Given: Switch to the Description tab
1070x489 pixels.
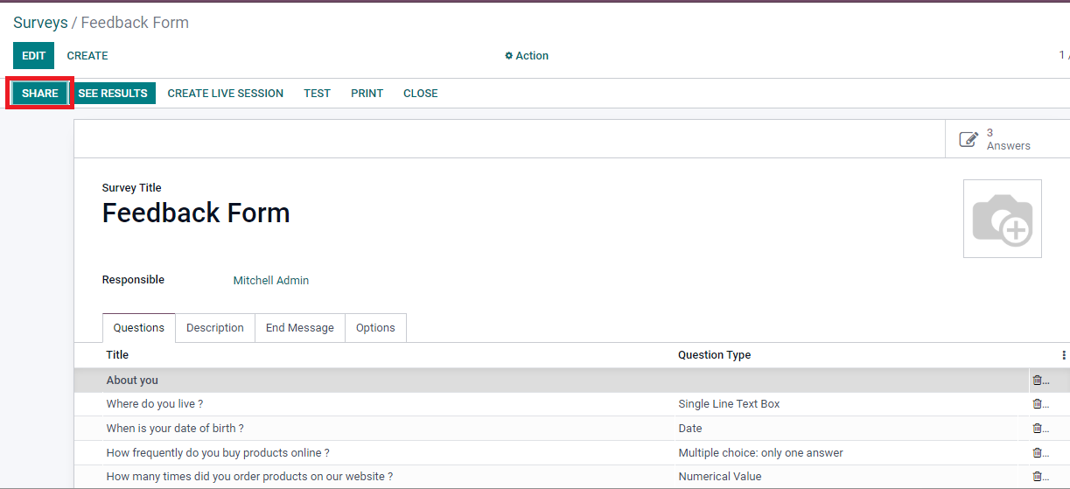Looking at the screenshot, I should pyautogui.click(x=215, y=328).
